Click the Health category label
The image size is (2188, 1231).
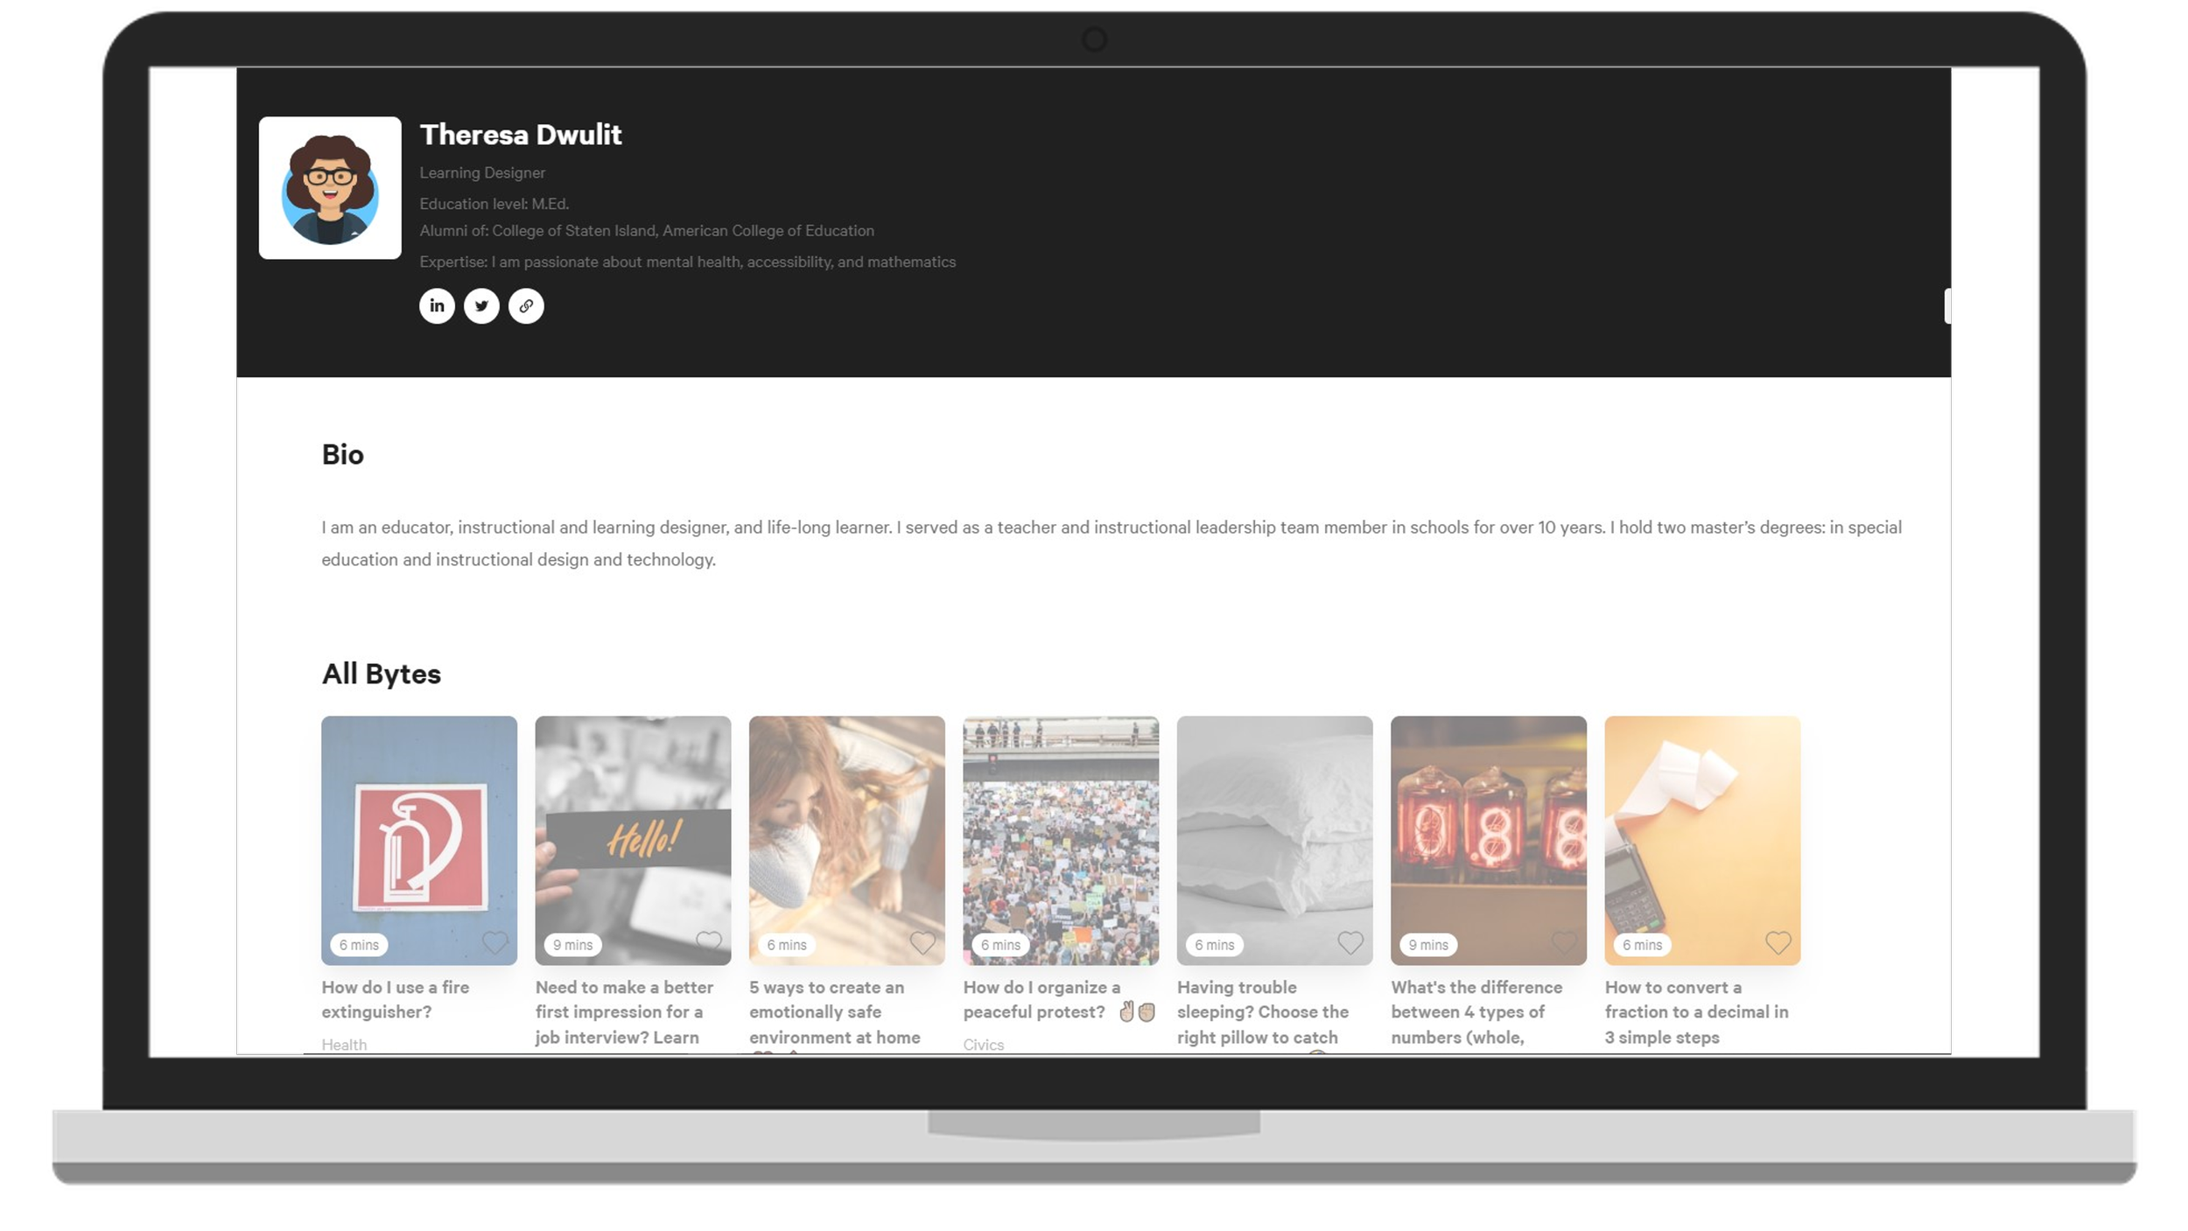point(344,1044)
